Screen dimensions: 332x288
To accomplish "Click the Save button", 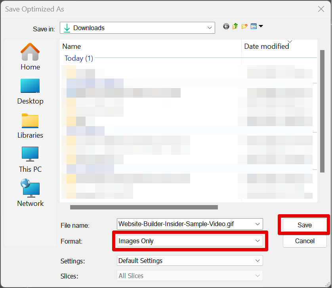I will 304,225.
